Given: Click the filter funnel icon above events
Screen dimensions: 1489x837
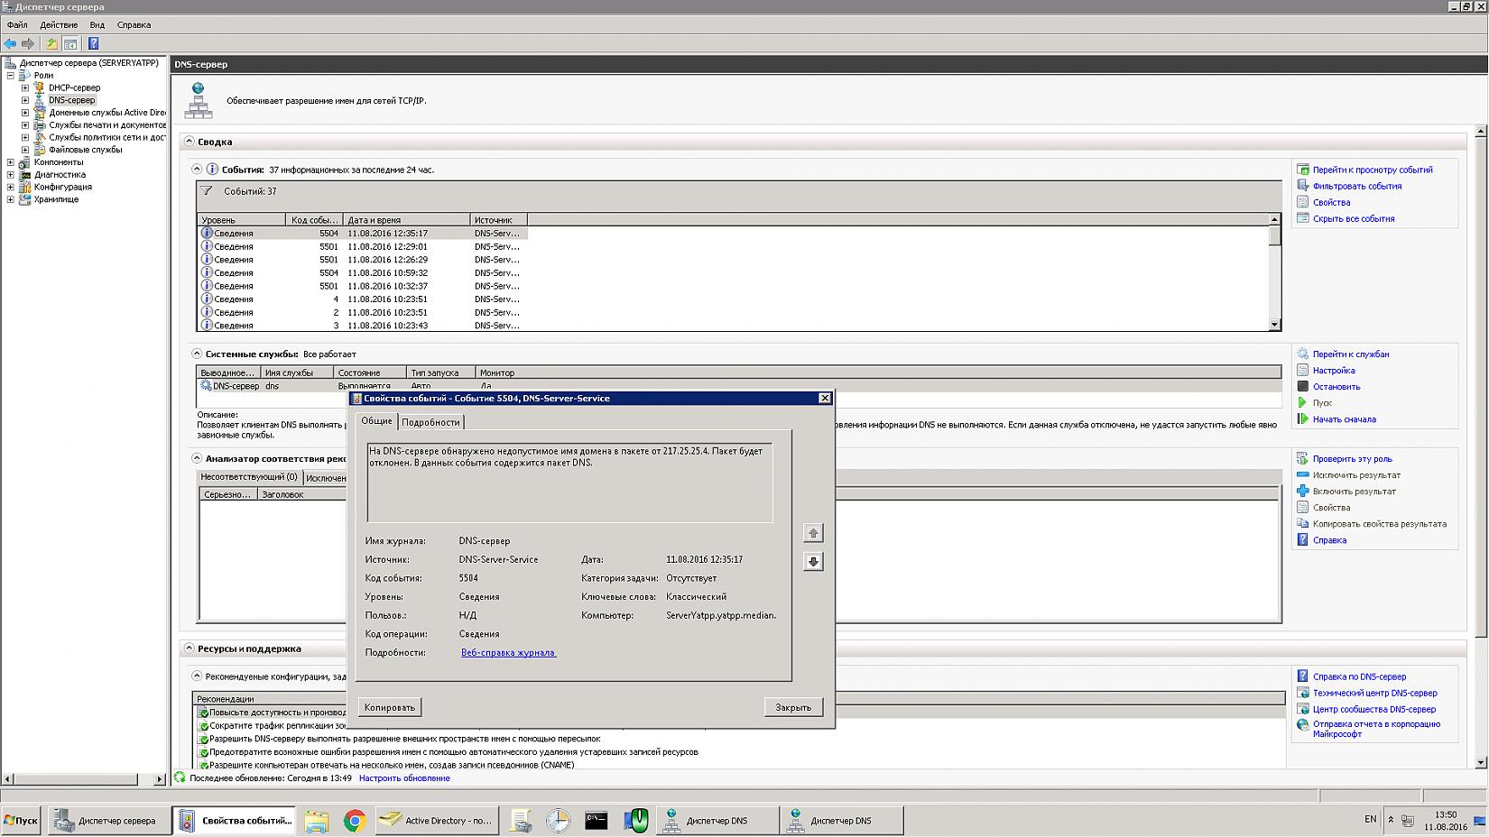Looking at the screenshot, I should [x=207, y=191].
